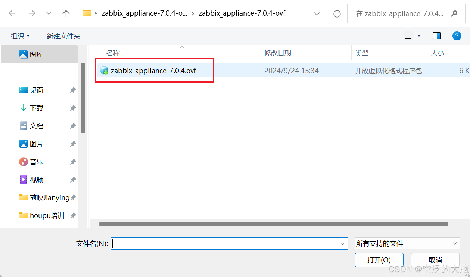The width and height of the screenshot is (470, 277).
Task: Open 下载 in the sidebar
Action: [37, 108]
